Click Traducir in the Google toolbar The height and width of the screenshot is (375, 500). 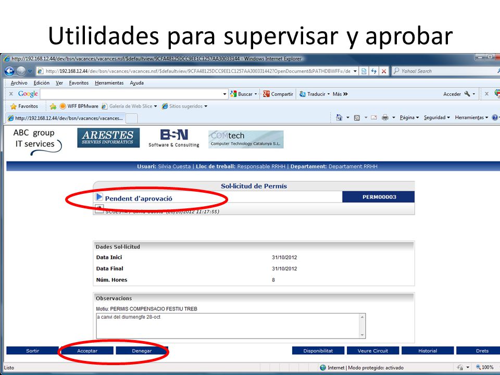315,94
